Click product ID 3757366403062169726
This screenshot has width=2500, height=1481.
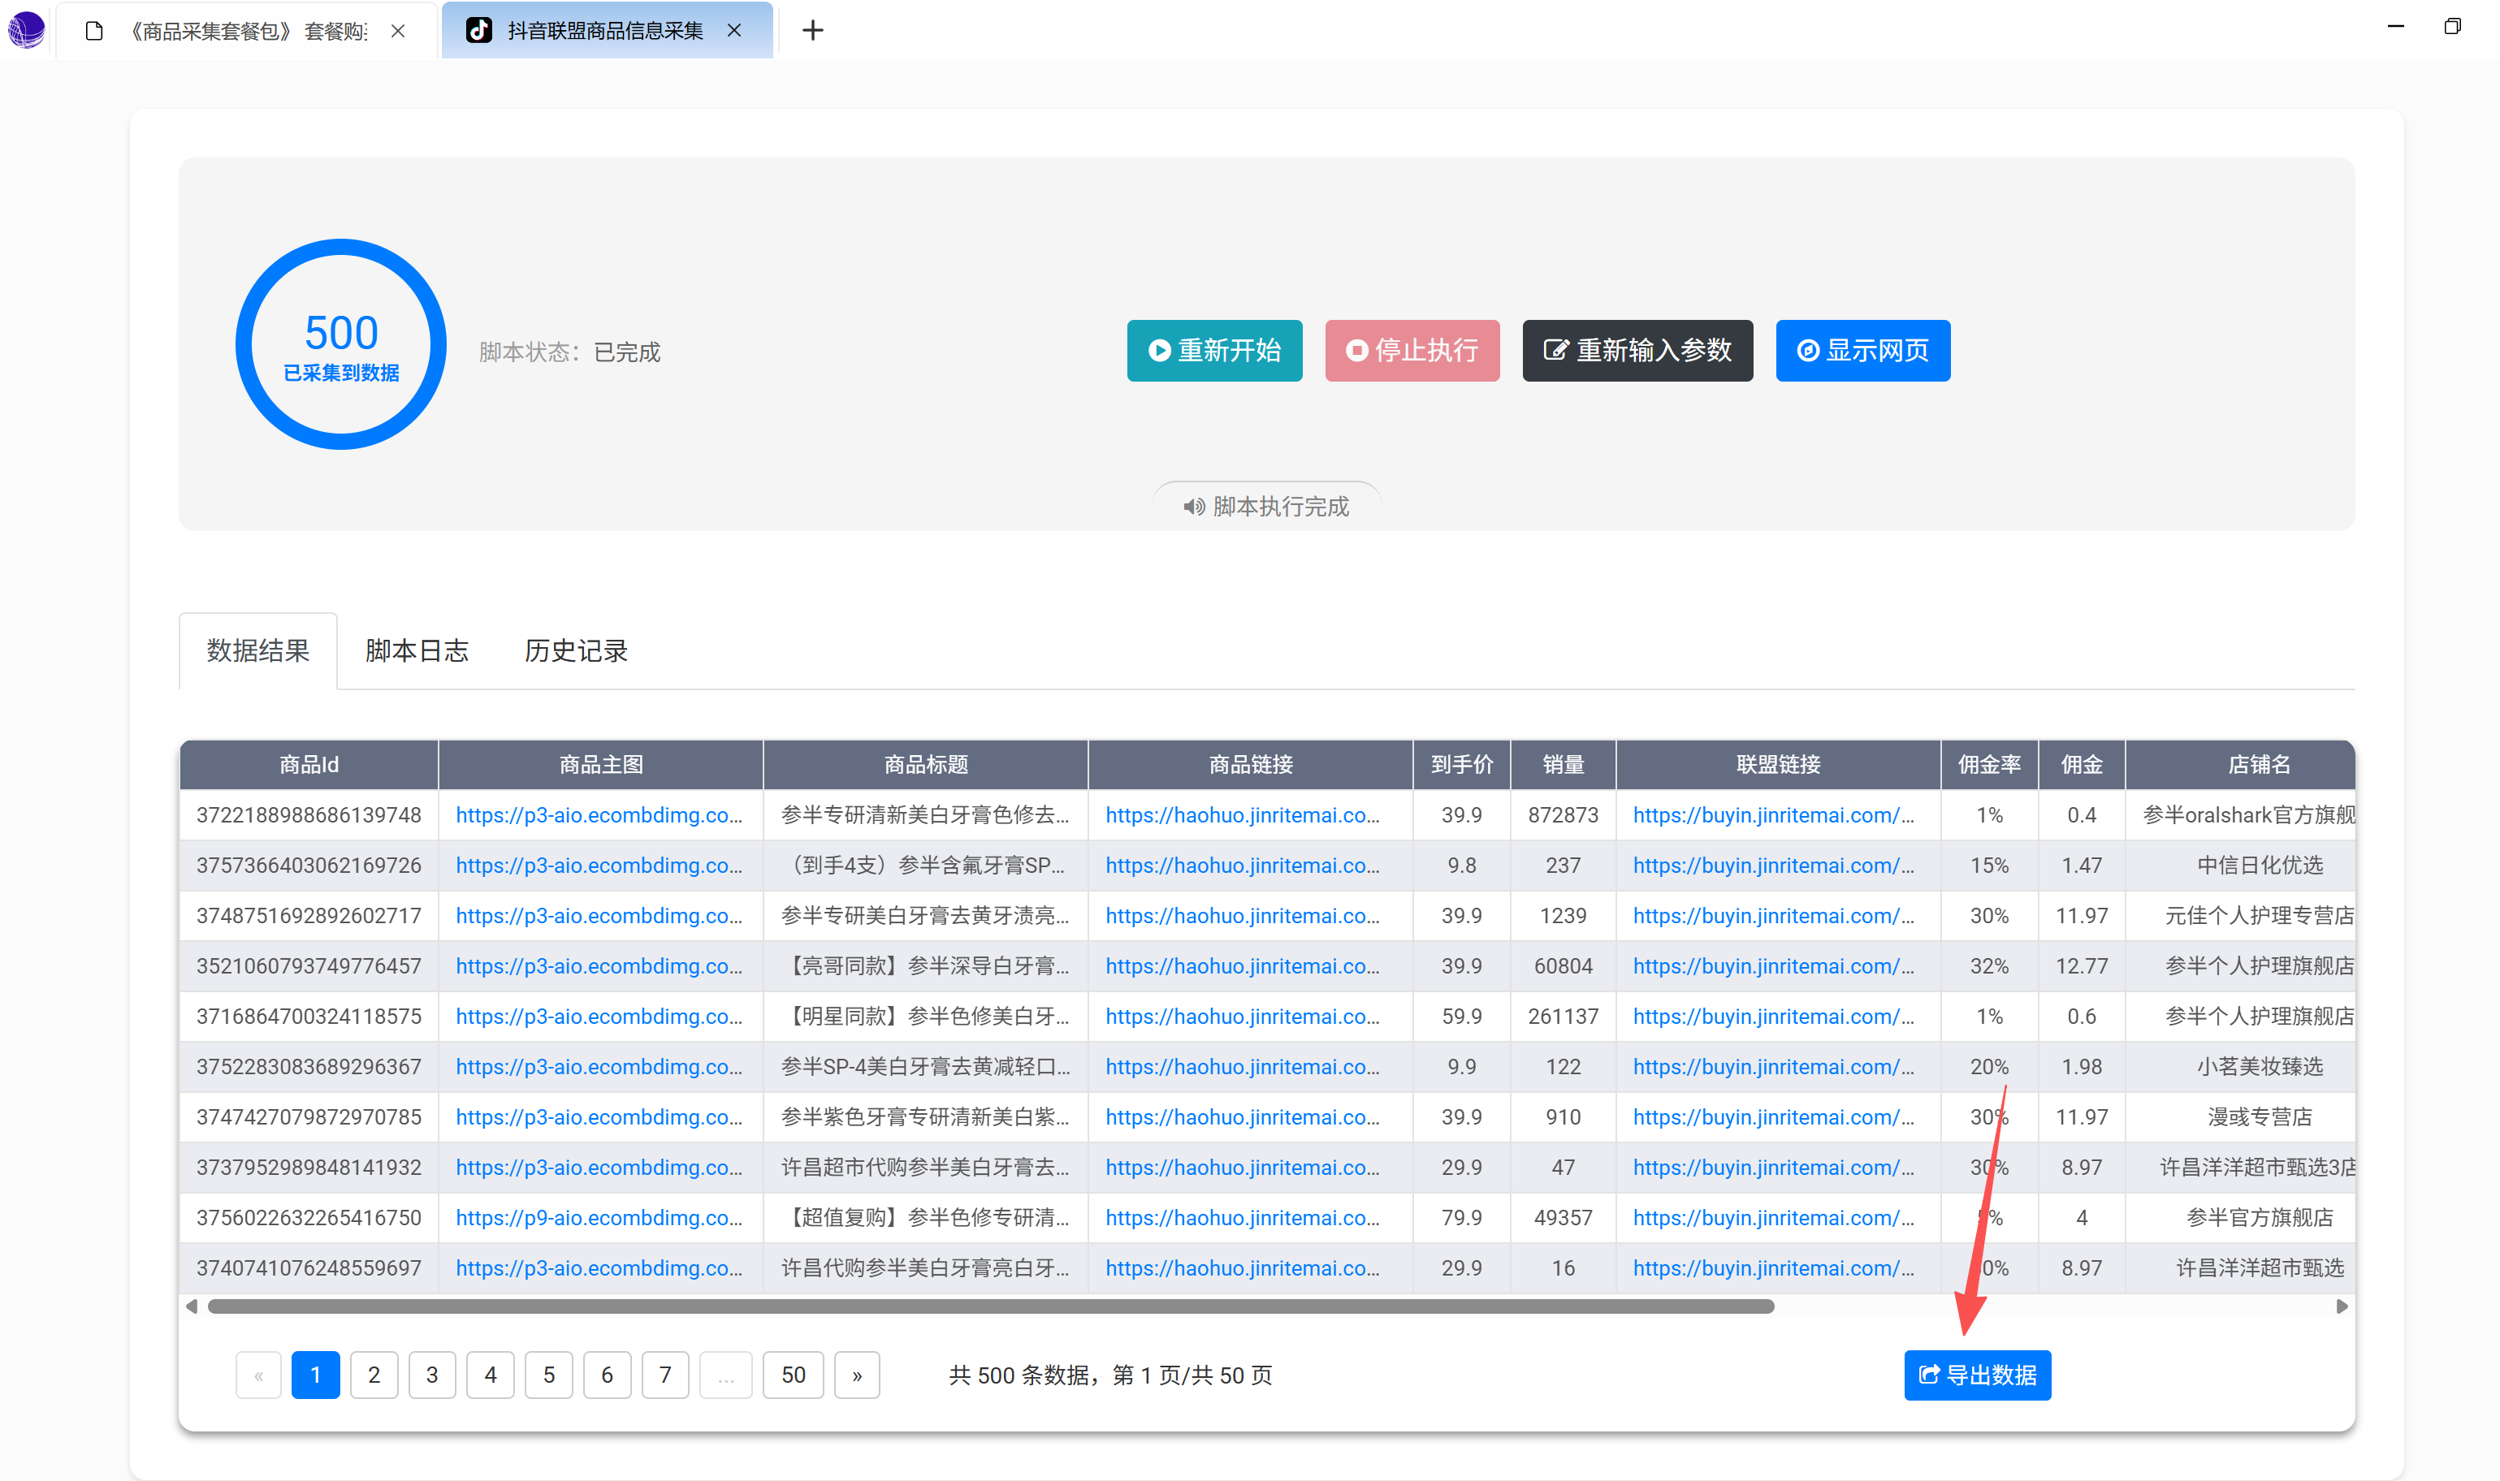[309, 866]
